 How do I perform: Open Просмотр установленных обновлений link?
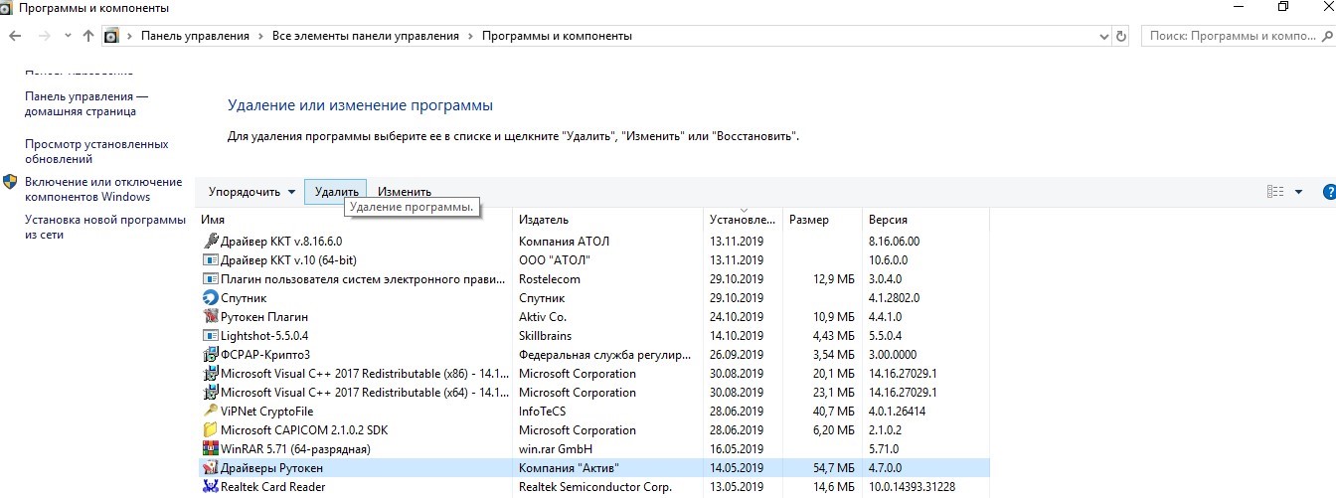(x=96, y=151)
